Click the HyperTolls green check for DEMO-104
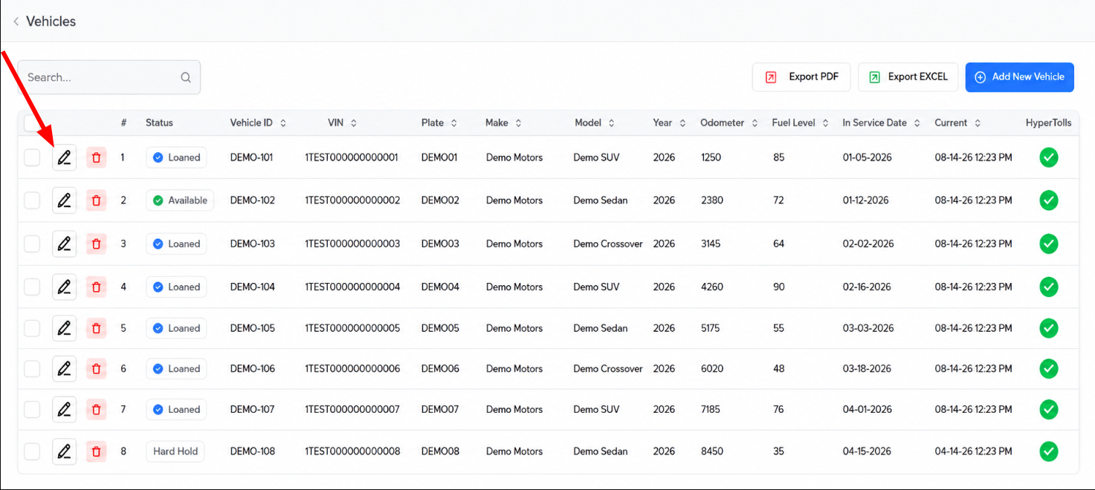The width and height of the screenshot is (1095, 490). click(x=1049, y=287)
